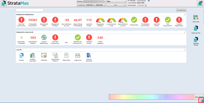Open the Working Date picker arrow
Image resolution: width=204 pixels, height=103 pixels.
146,5
